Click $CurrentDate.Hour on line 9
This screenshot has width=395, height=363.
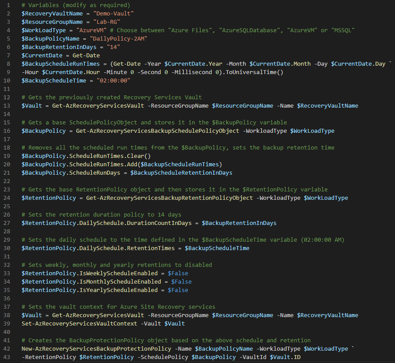coord(71,72)
